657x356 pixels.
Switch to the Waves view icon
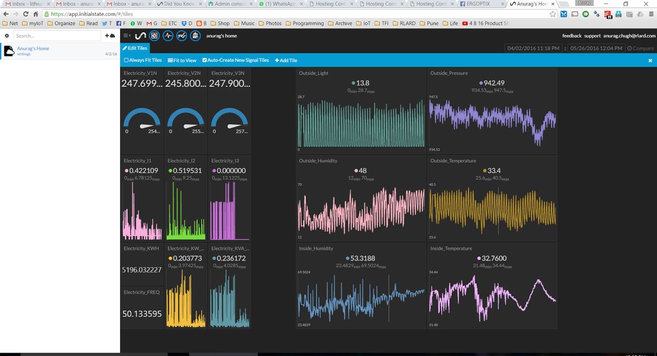169,36
